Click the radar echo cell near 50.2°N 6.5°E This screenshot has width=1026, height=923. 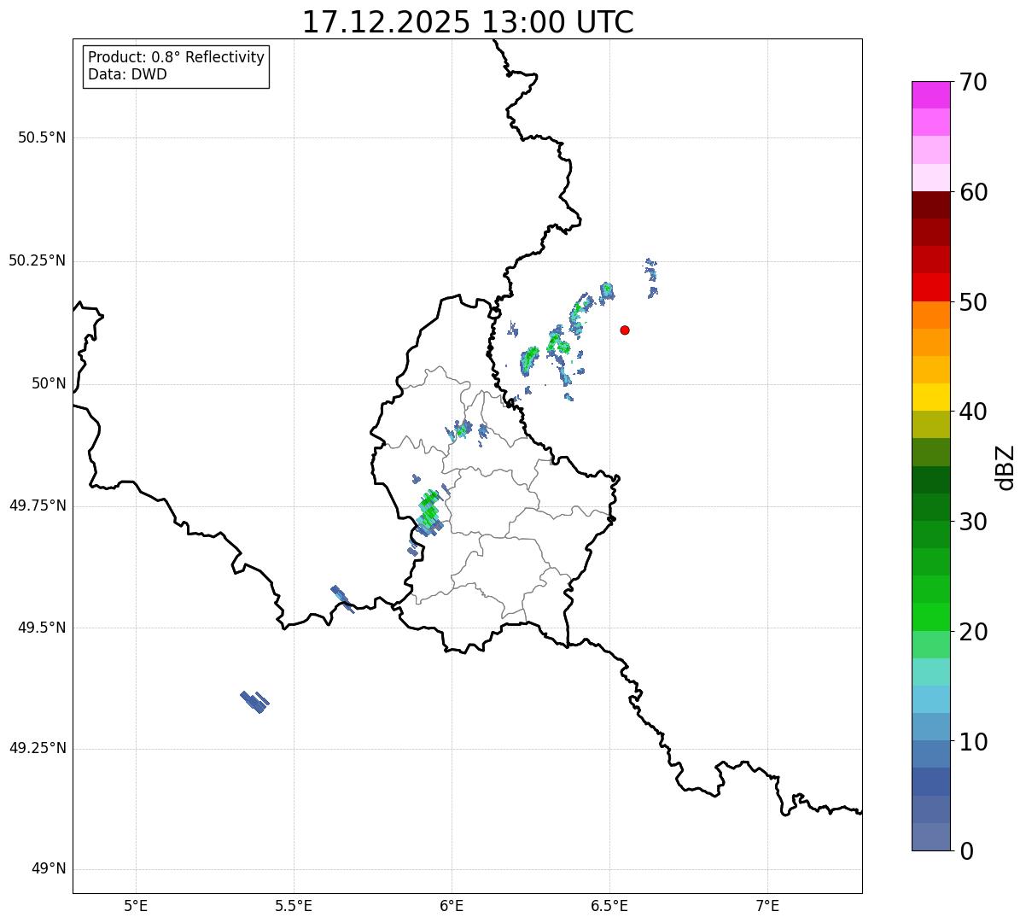pos(607,291)
